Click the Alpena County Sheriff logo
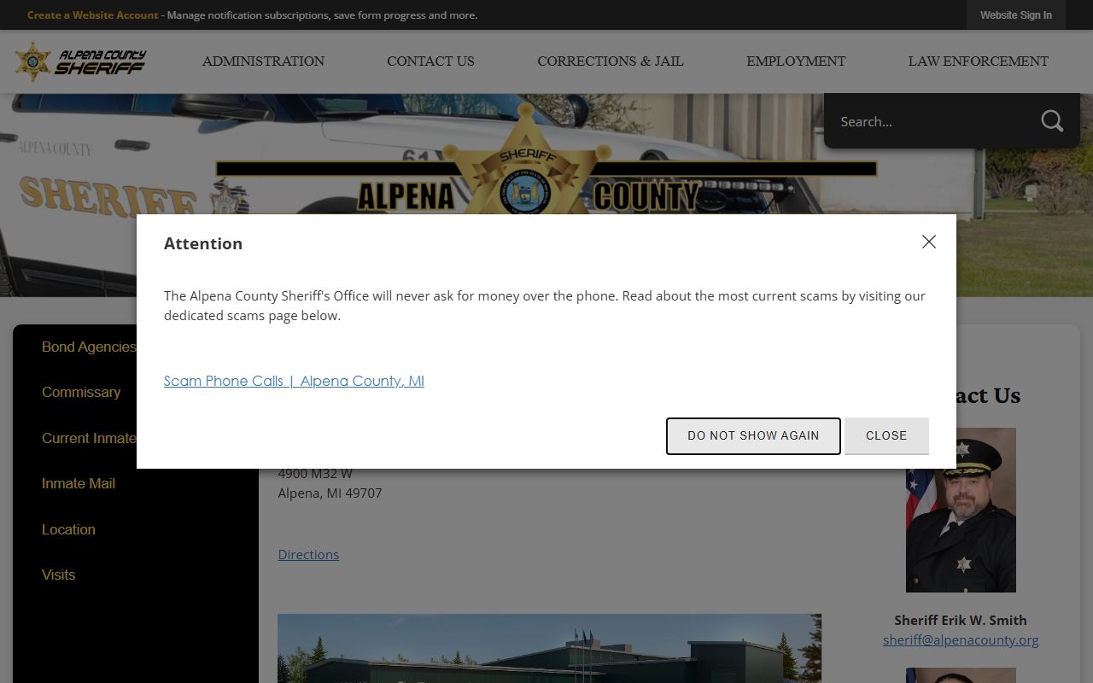The width and height of the screenshot is (1093, 683). [80, 61]
